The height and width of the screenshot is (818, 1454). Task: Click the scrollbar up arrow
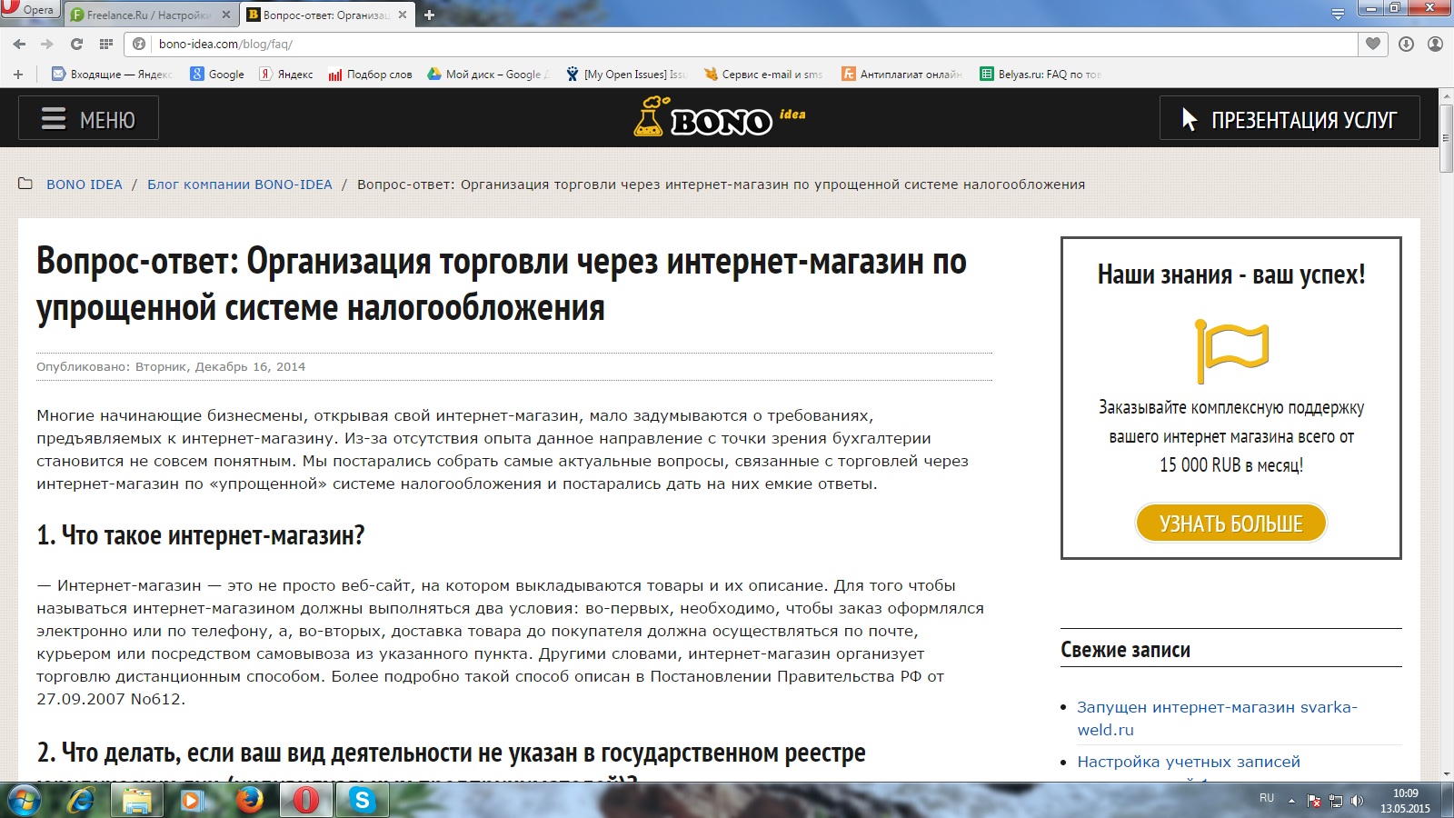[x=1446, y=94]
